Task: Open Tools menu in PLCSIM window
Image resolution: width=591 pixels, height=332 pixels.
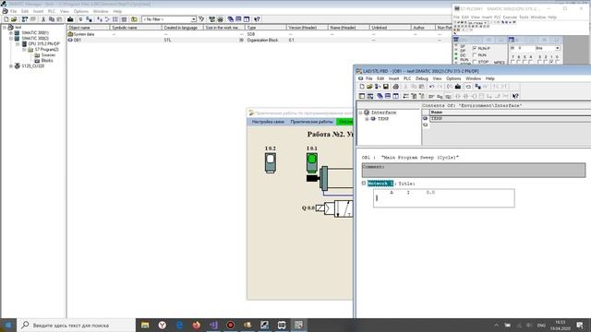Action: pos(524,18)
